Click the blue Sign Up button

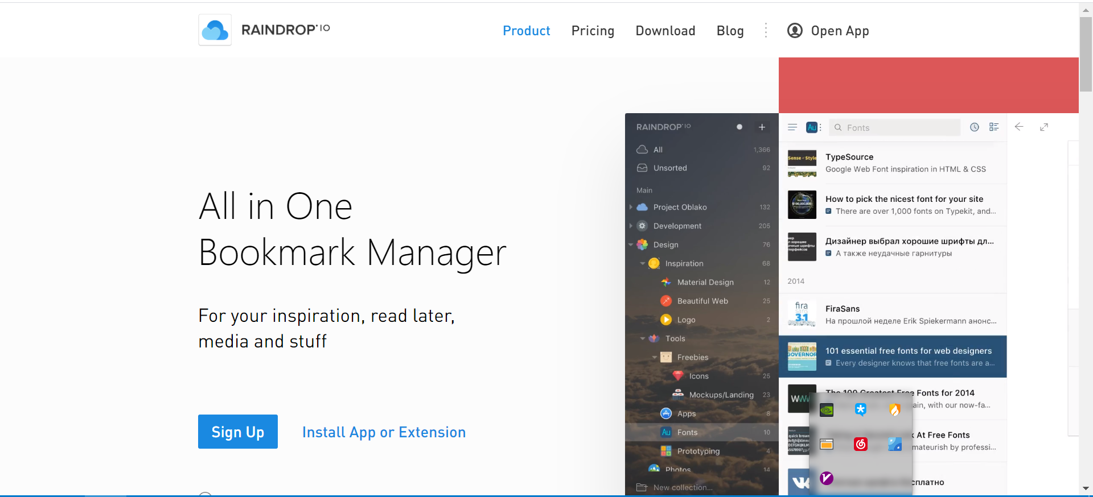click(x=238, y=432)
